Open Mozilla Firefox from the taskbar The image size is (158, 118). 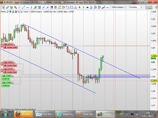coord(24,114)
